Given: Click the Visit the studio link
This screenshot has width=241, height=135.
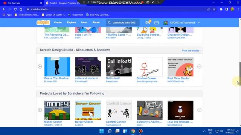Looking at the screenshot, I should 191,51.
